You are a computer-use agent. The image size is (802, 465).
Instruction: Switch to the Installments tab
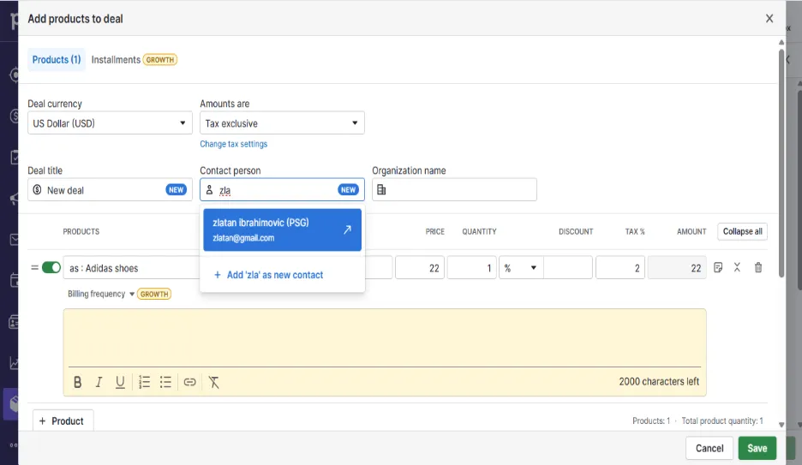pyautogui.click(x=116, y=60)
